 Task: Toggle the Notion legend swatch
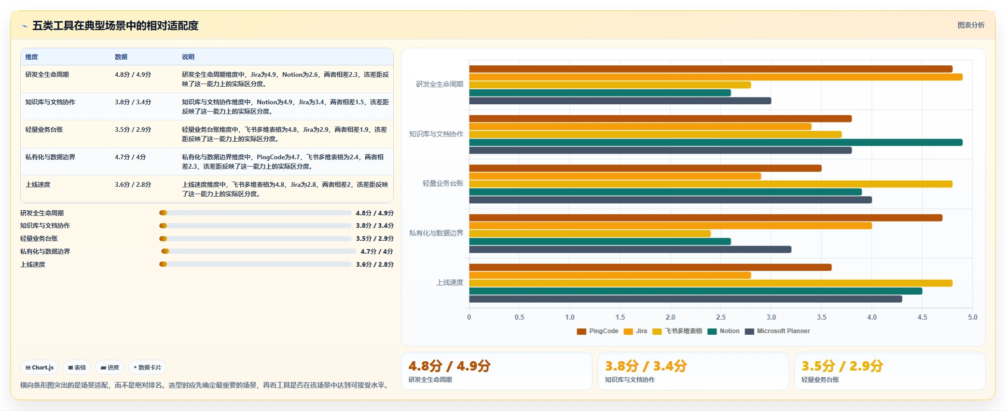click(x=712, y=331)
